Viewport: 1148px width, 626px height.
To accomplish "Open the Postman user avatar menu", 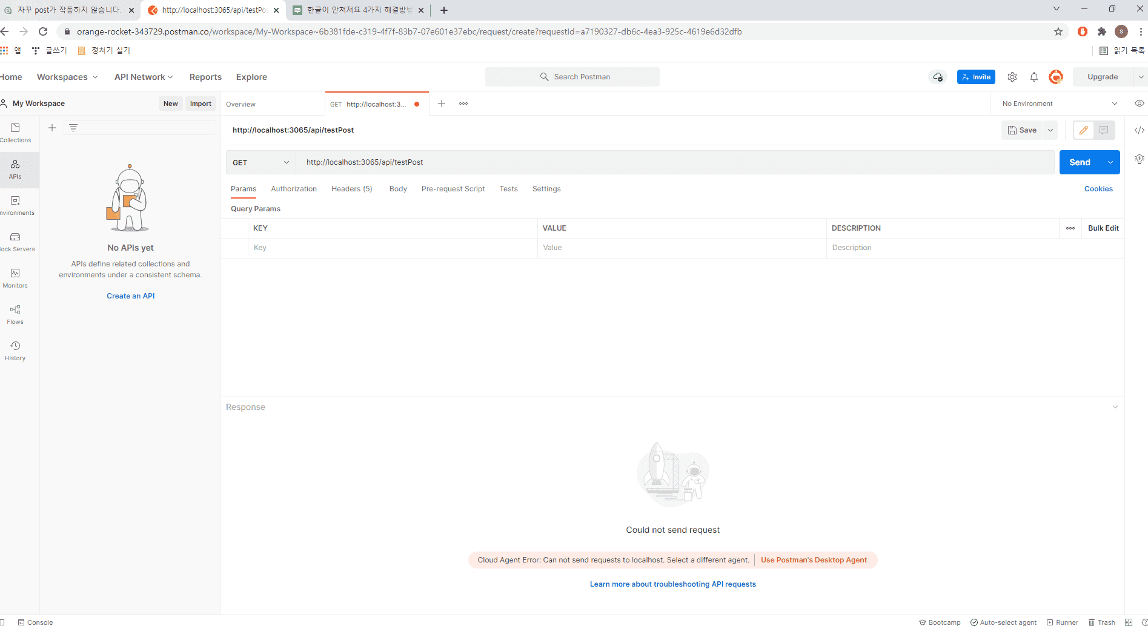I will [1056, 77].
